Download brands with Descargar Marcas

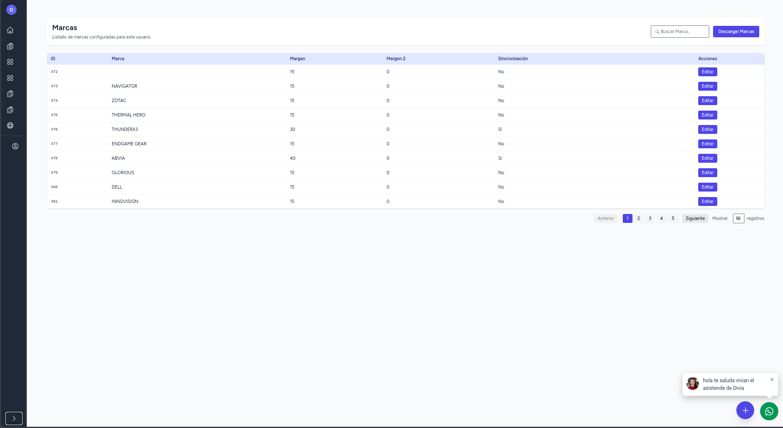(736, 31)
